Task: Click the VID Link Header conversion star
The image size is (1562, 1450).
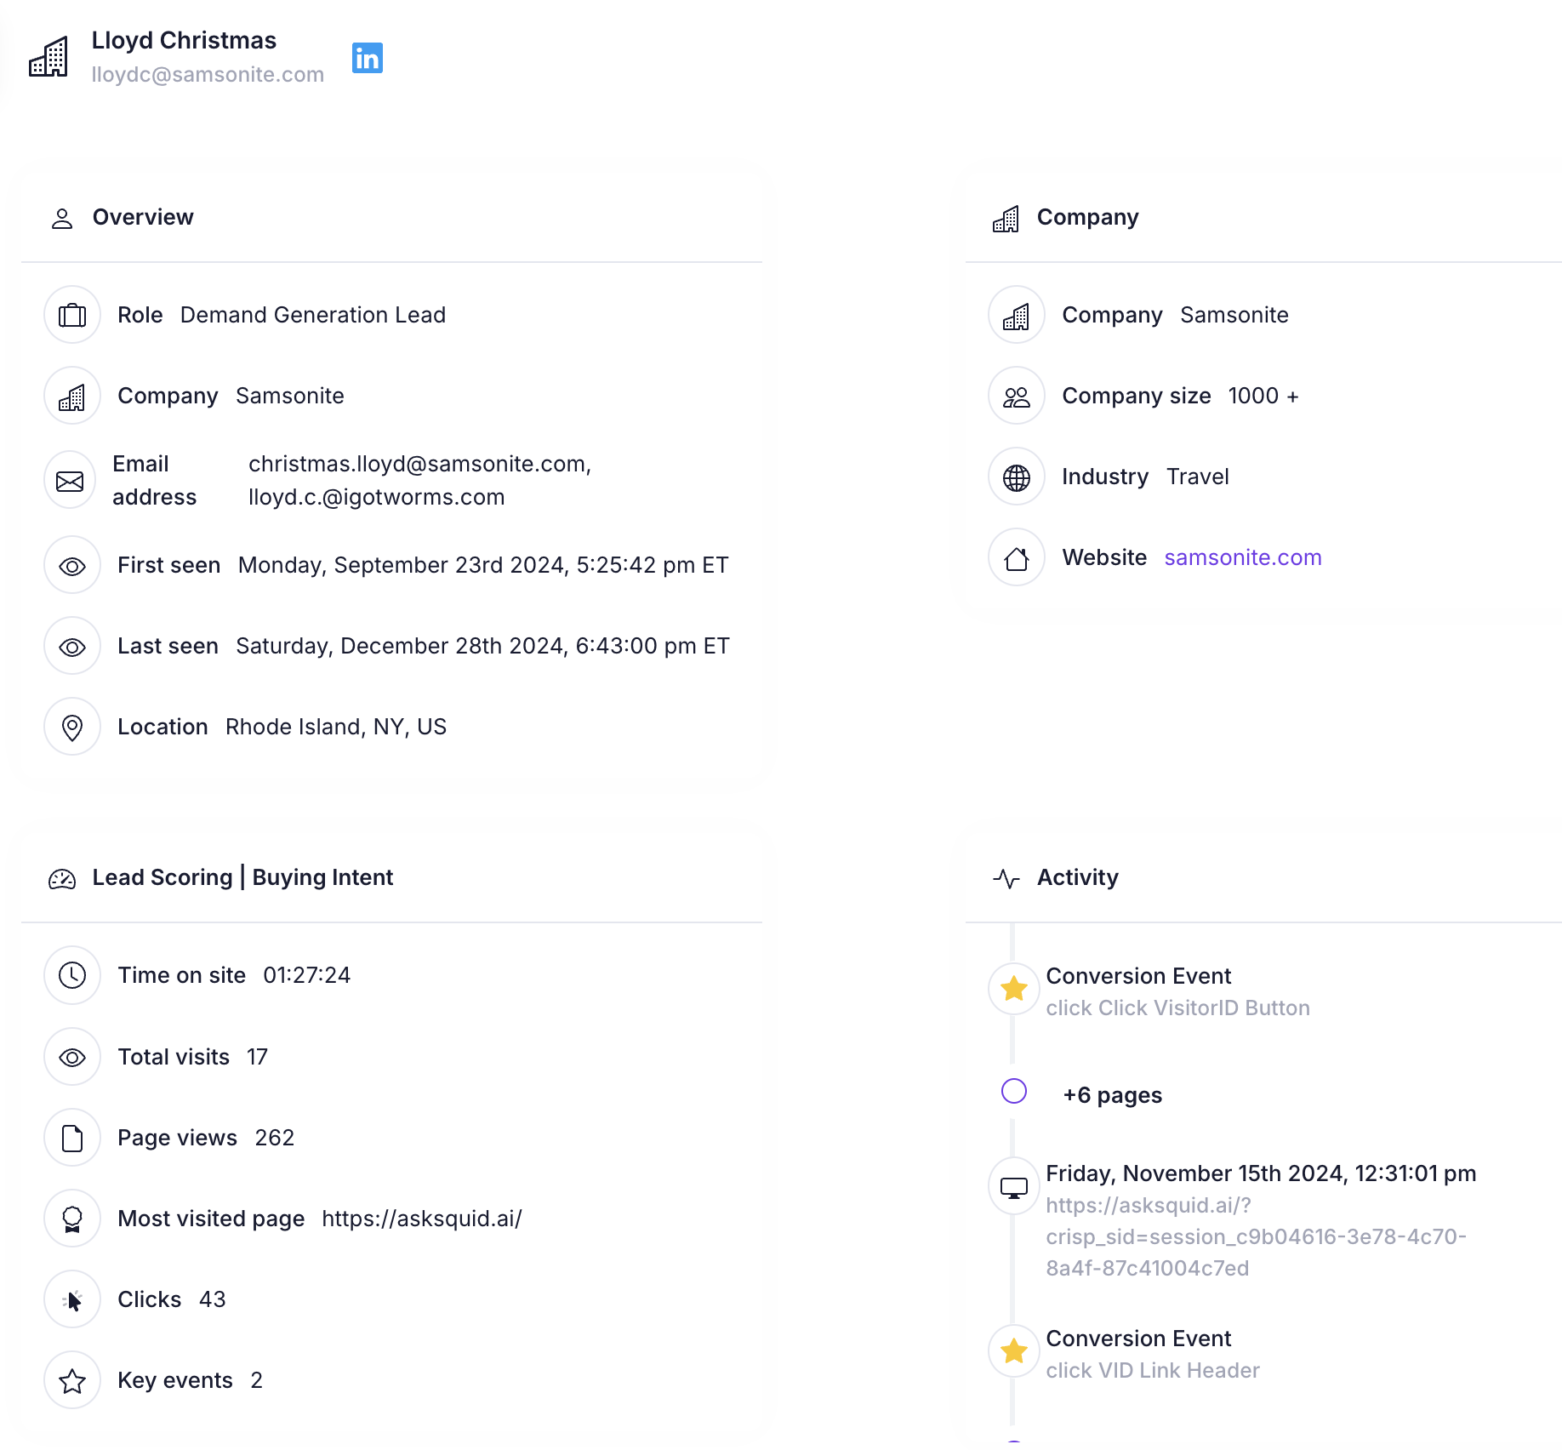Action: click(1013, 1351)
